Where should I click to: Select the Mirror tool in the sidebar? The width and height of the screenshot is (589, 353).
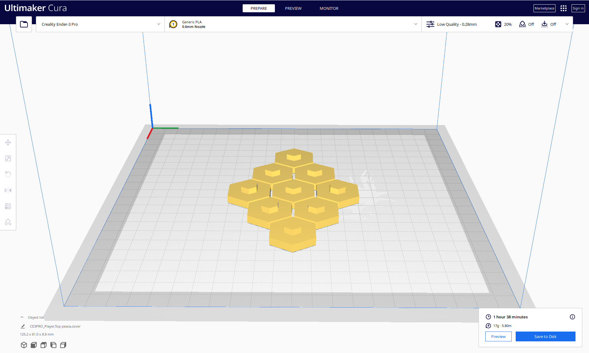click(x=8, y=190)
